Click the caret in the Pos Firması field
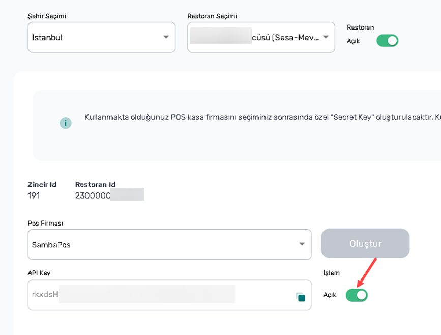 click(x=302, y=244)
